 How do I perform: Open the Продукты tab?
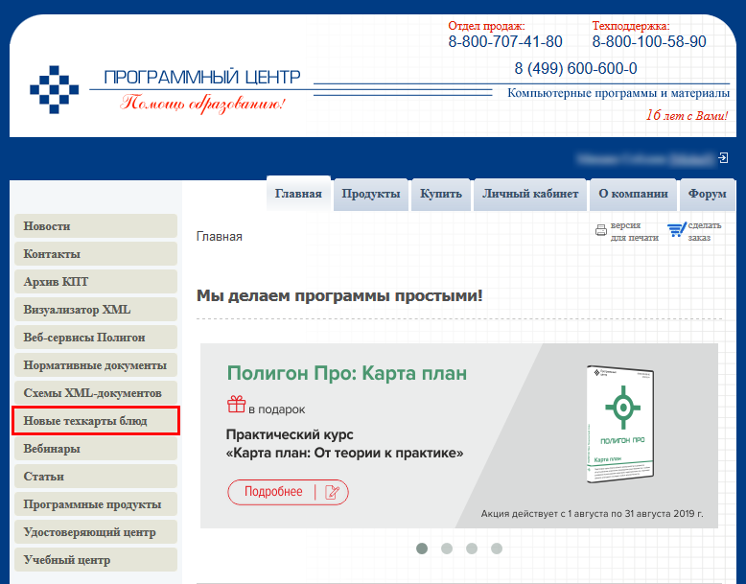[x=370, y=194]
